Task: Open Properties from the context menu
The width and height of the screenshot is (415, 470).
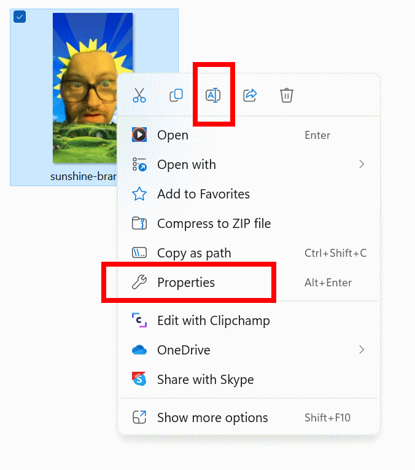Action: (249, 283)
